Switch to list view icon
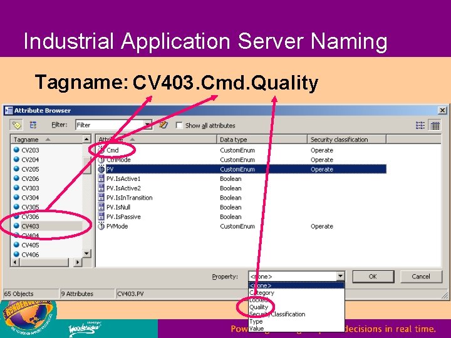This screenshot has height=338, width=451. pyautogui.click(x=420, y=125)
